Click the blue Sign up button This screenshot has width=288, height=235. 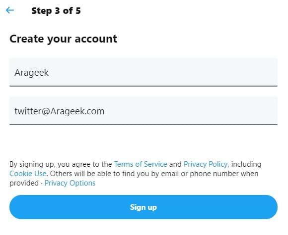click(x=144, y=207)
